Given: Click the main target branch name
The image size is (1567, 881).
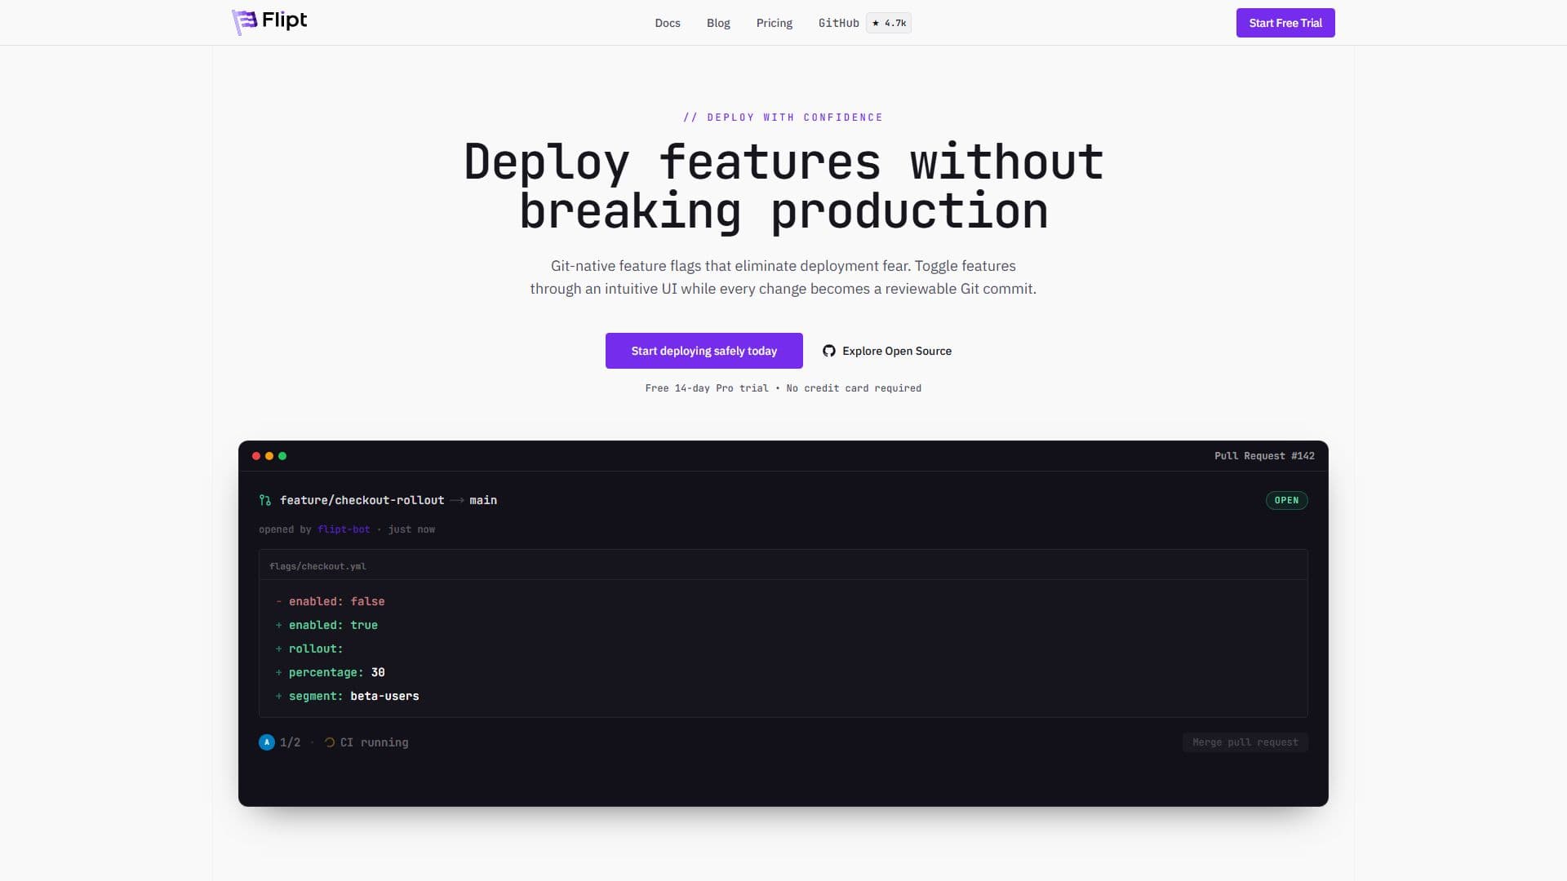Looking at the screenshot, I should 483,500.
